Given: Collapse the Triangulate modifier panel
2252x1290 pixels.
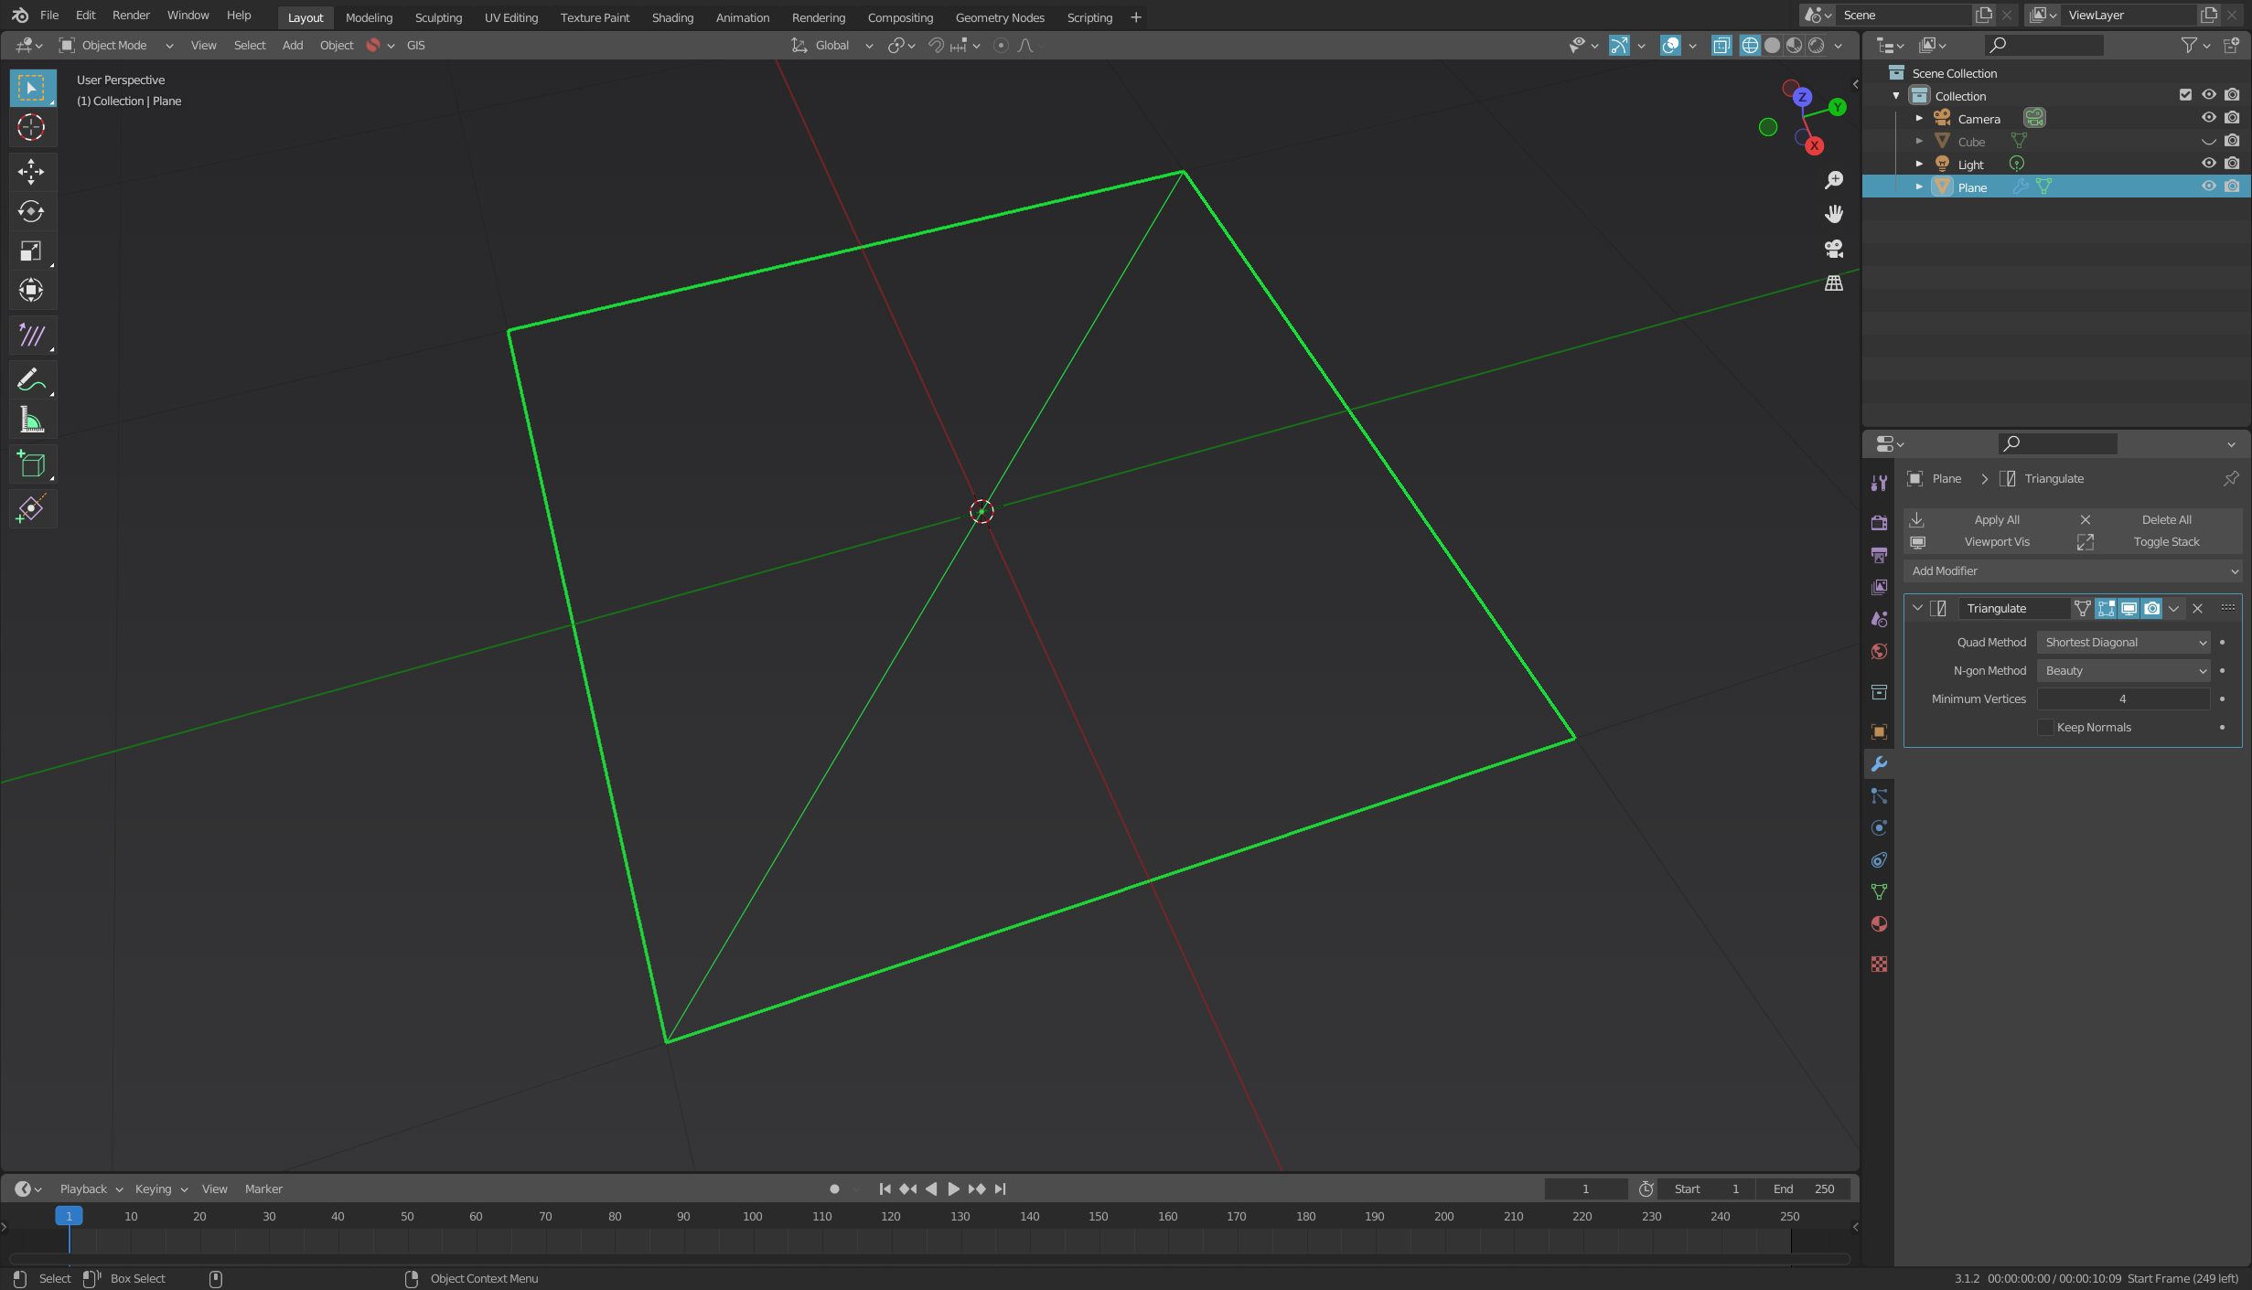Looking at the screenshot, I should [x=1918, y=608].
